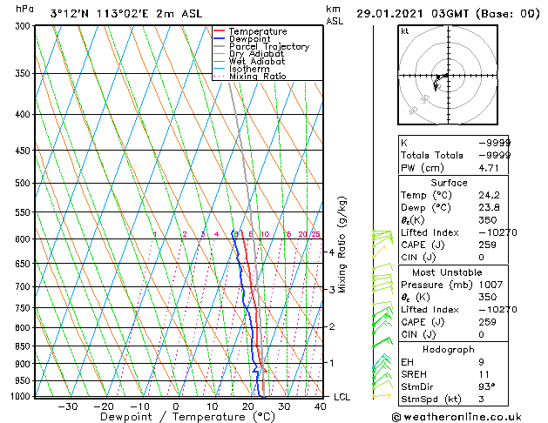The width and height of the screenshot is (548, 423).
Task: Click the hodograph center wind trace
Action: tap(440, 80)
